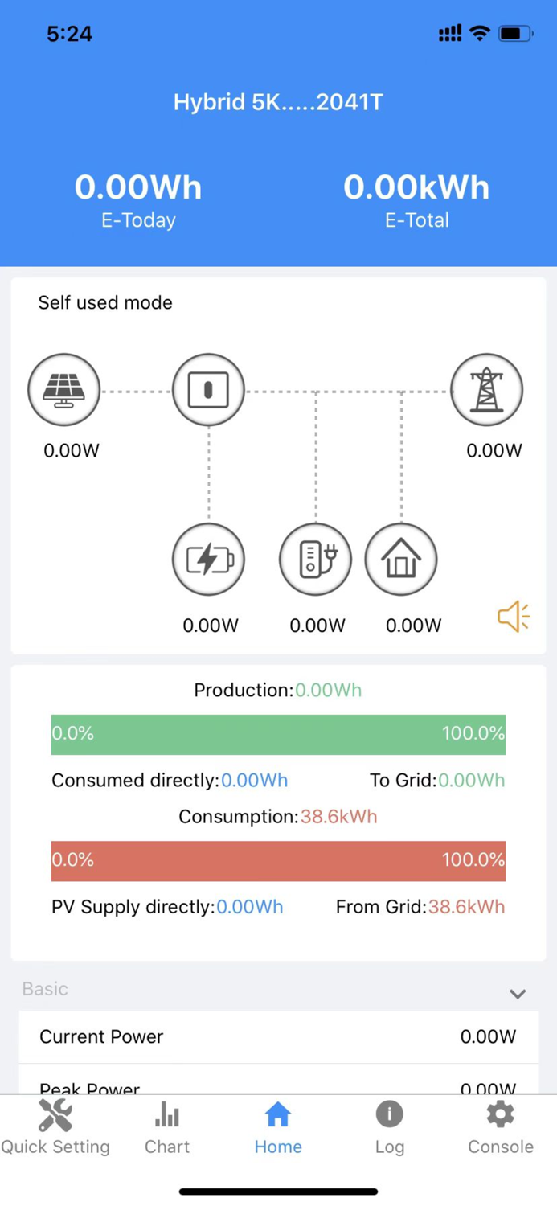Collapse the Basic section chevron
Screen dimensions: 557x1206
(x=517, y=993)
